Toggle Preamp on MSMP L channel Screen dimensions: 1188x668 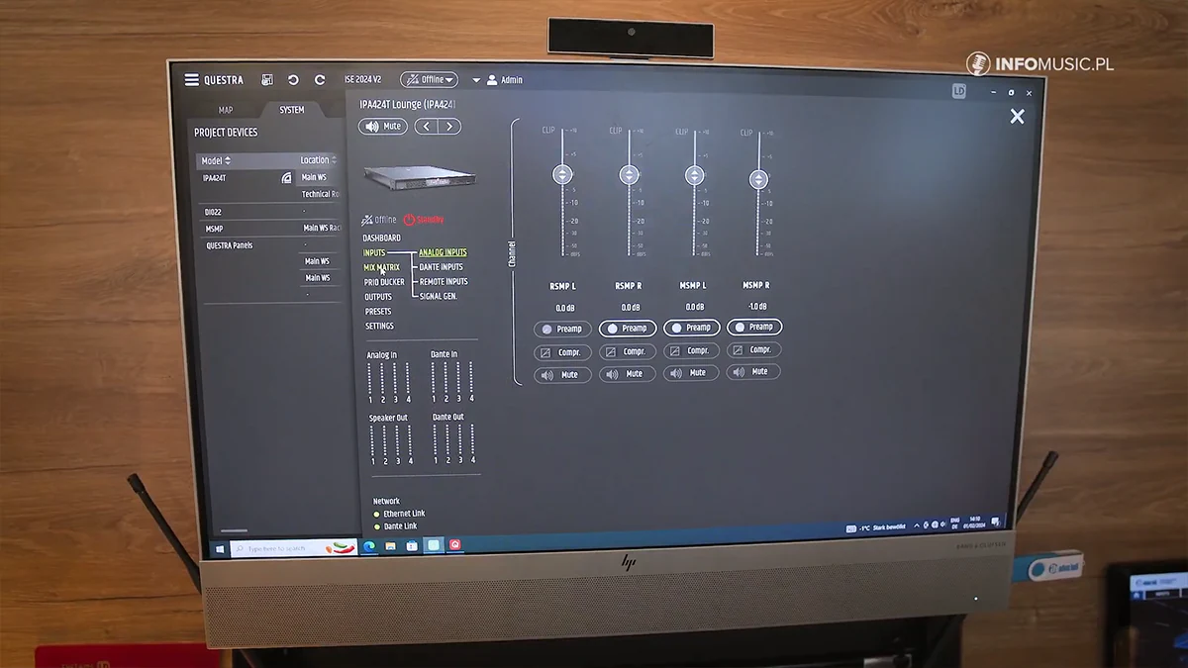(x=692, y=328)
